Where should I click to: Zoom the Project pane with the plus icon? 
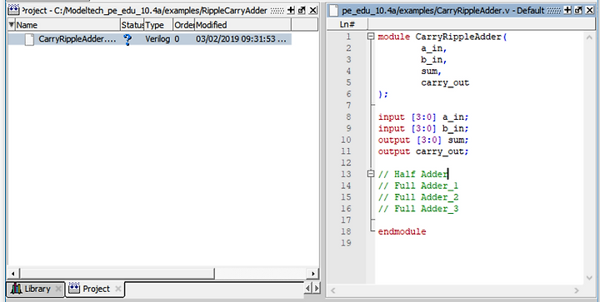point(291,10)
